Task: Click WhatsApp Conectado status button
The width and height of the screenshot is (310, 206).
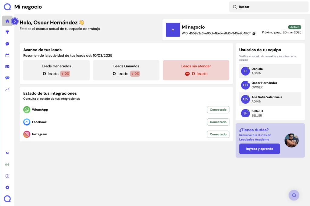Action: tap(218, 110)
